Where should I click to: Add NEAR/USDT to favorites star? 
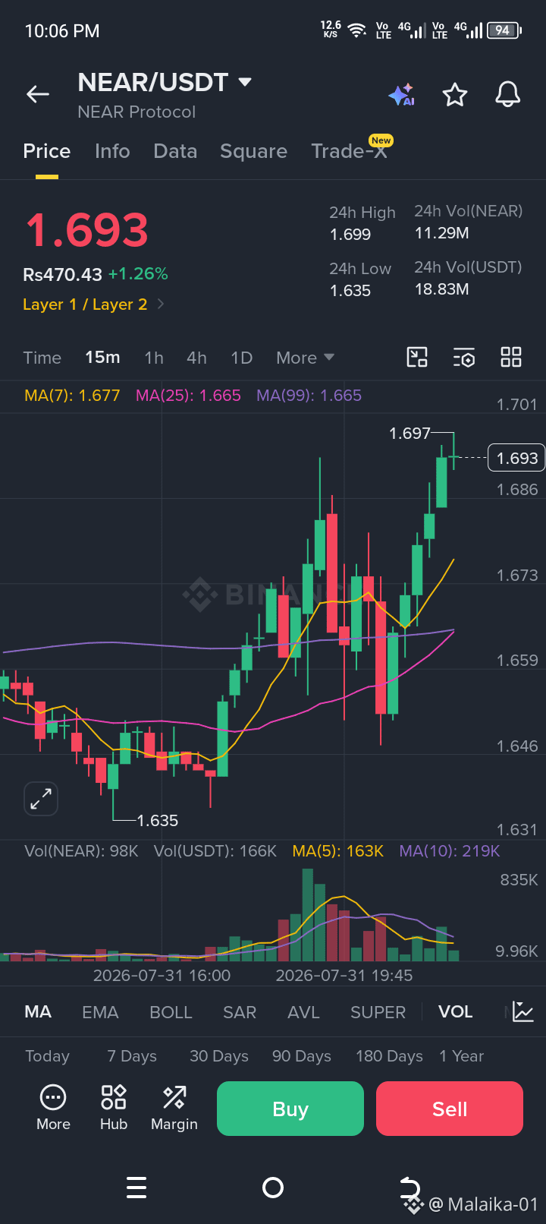(x=455, y=95)
